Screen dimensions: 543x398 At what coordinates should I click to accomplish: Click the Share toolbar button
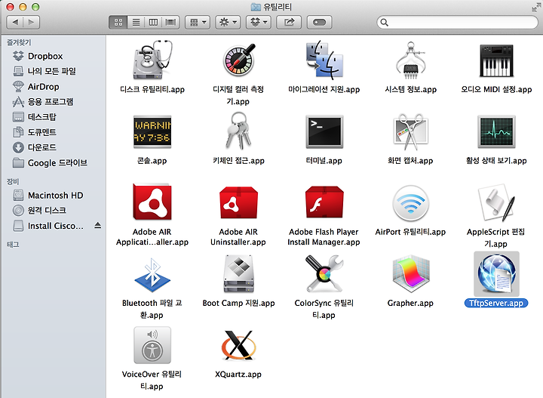[289, 22]
